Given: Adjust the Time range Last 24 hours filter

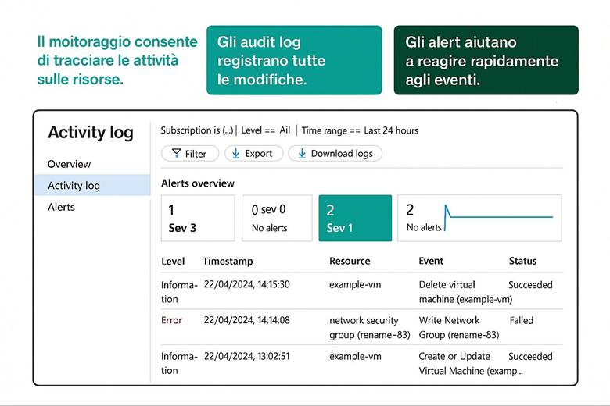Looking at the screenshot, I should (360, 130).
